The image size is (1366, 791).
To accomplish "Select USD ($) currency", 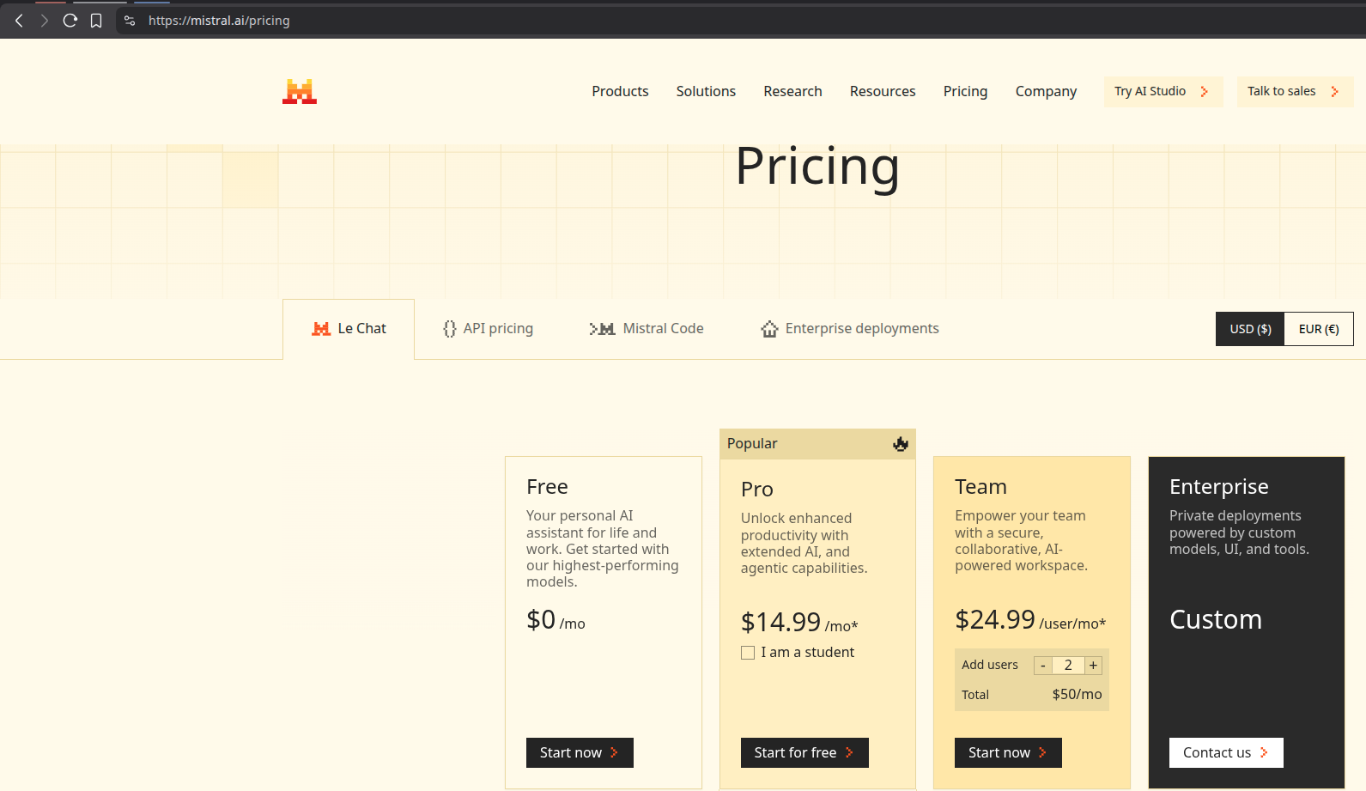I will coord(1250,329).
